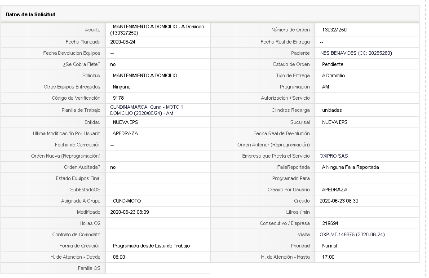Select order number value 130327250
Screen dimensions: 429x278
coord(334,30)
